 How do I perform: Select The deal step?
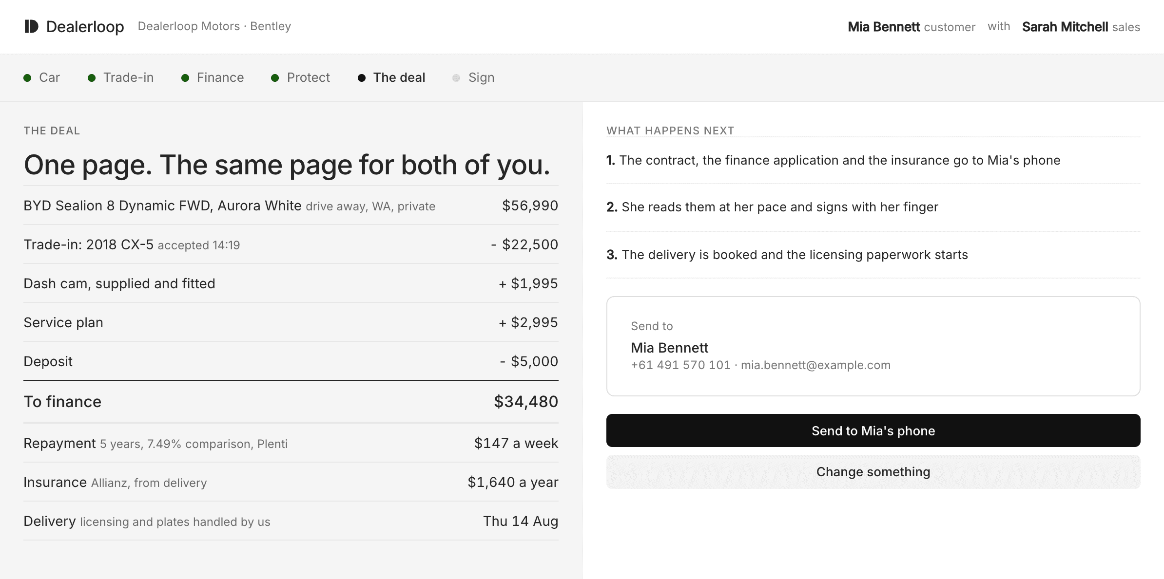391,77
